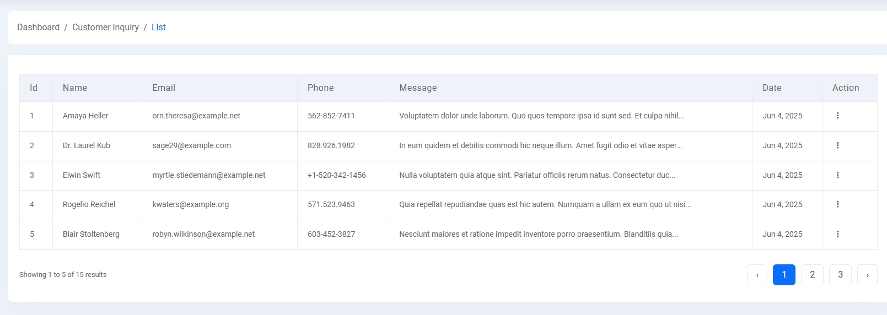Screen dimensions: 887x315
Task: Click List breadcrumb link
Action: [158, 27]
